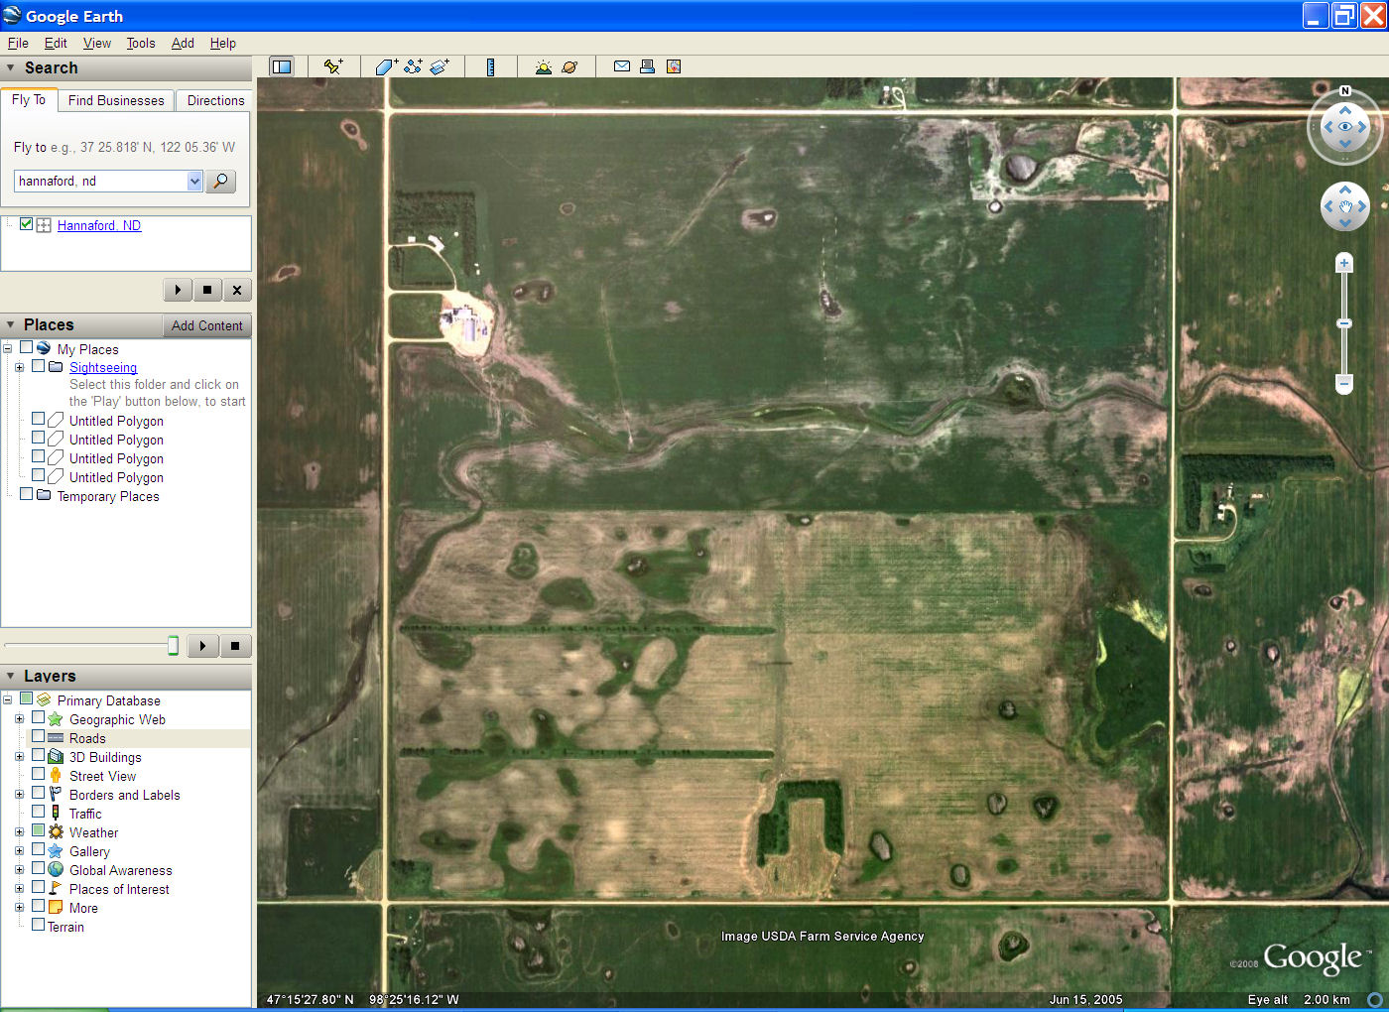Select the Places of Interest layer row
Image resolution: width=1389 pixels, height=1012 pixels.
click(119, 889)
